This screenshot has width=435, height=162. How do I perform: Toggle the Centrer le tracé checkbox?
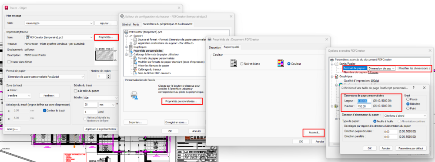click(x=45, y=110)
